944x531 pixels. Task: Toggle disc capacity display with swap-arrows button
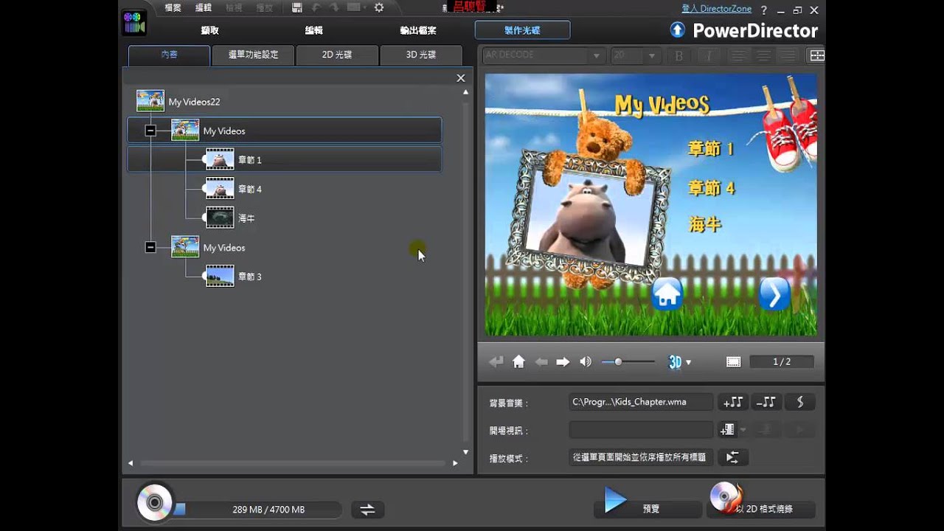click(x=367, y=509)
